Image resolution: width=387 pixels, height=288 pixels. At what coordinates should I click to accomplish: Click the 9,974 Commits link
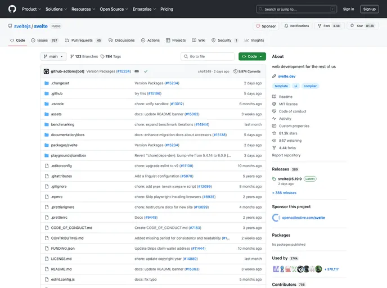tap(247, 71)
